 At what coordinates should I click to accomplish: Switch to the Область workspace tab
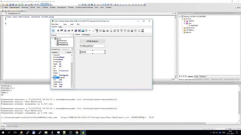(x=203, y=76)
